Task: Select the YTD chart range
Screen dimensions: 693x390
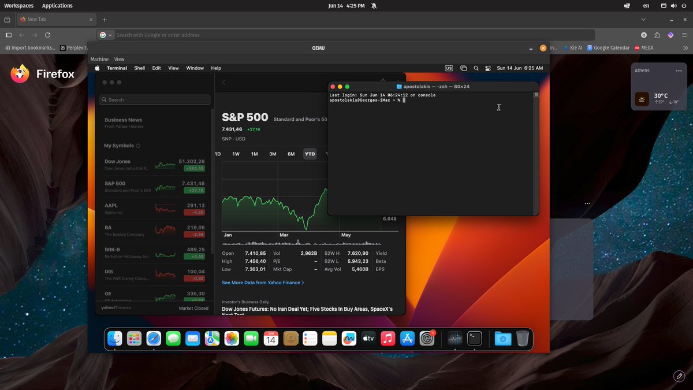Action: pyautogui.click(x=310, y=154)
